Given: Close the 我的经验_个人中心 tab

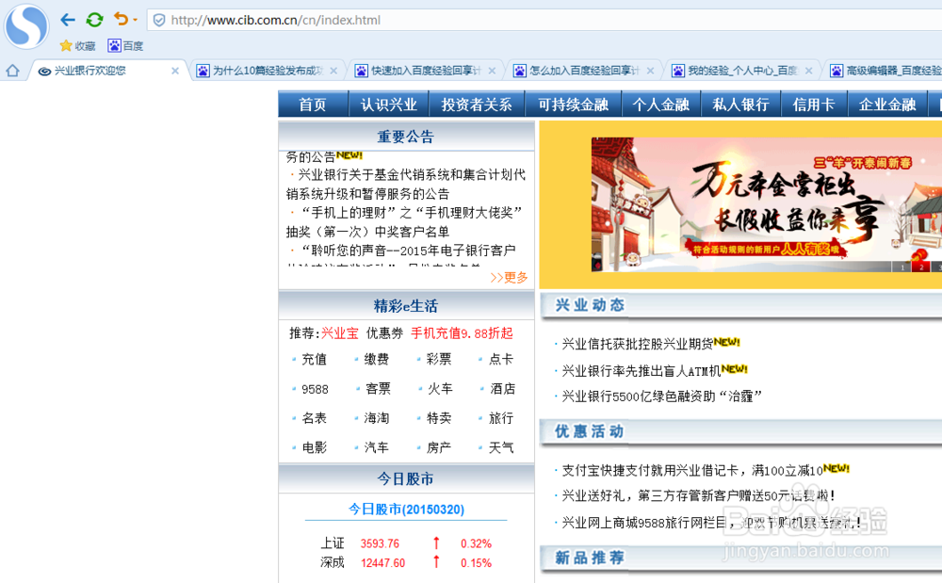Looking at the screenshot, I should click(x=808, y=71).
